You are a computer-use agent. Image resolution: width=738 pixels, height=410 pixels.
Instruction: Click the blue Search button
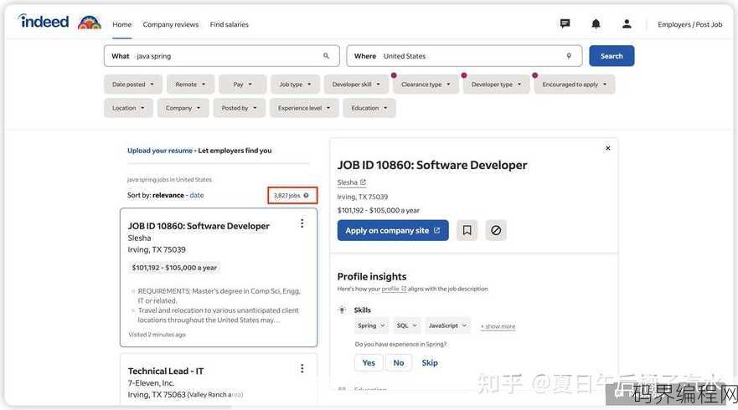[612, 56]
